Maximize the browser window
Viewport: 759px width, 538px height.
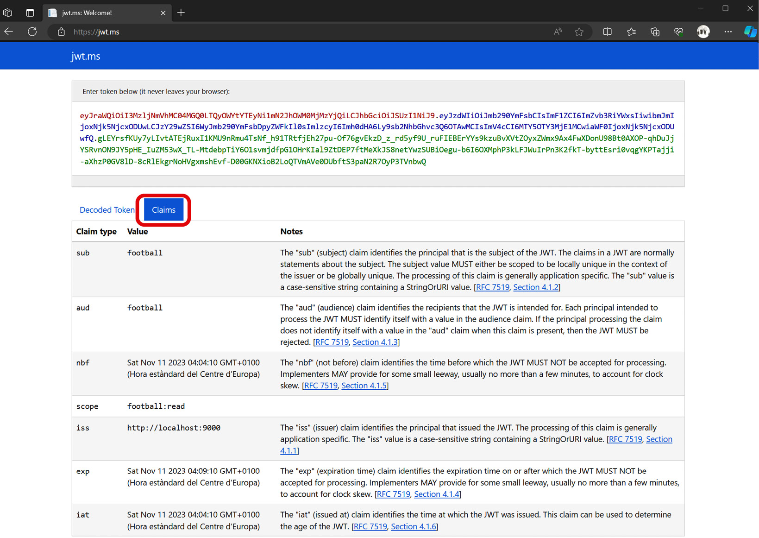[x=725, y=8]
